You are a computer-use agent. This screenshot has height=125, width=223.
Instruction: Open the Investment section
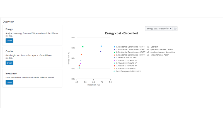(x=9, y=82)
